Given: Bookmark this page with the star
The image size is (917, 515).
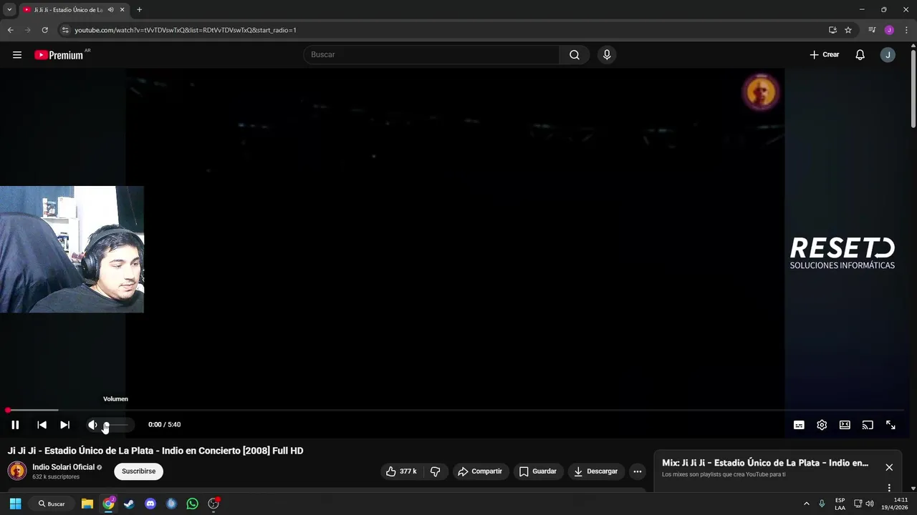Looking at the screenshot, I should pos(848,30).
